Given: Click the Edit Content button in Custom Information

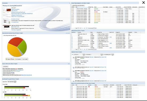Looking at the screenshot, I should pyautogui.click(x=6, y=67).
